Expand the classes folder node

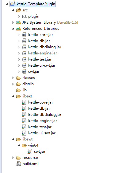click(13, 78)
